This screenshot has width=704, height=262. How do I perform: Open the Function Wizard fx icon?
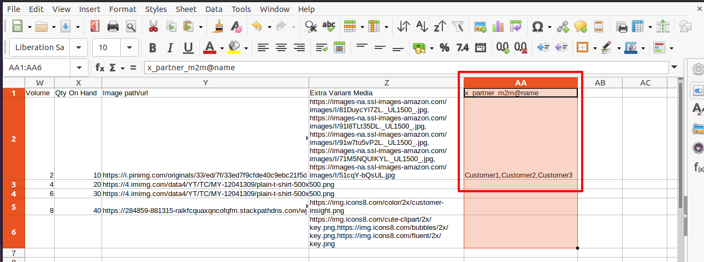pyautogui.click(x=100, y=68)
